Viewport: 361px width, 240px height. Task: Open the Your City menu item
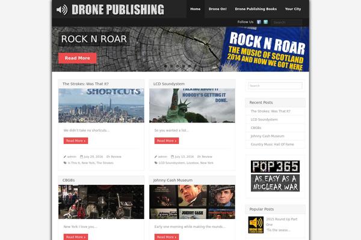coord(293,9)
